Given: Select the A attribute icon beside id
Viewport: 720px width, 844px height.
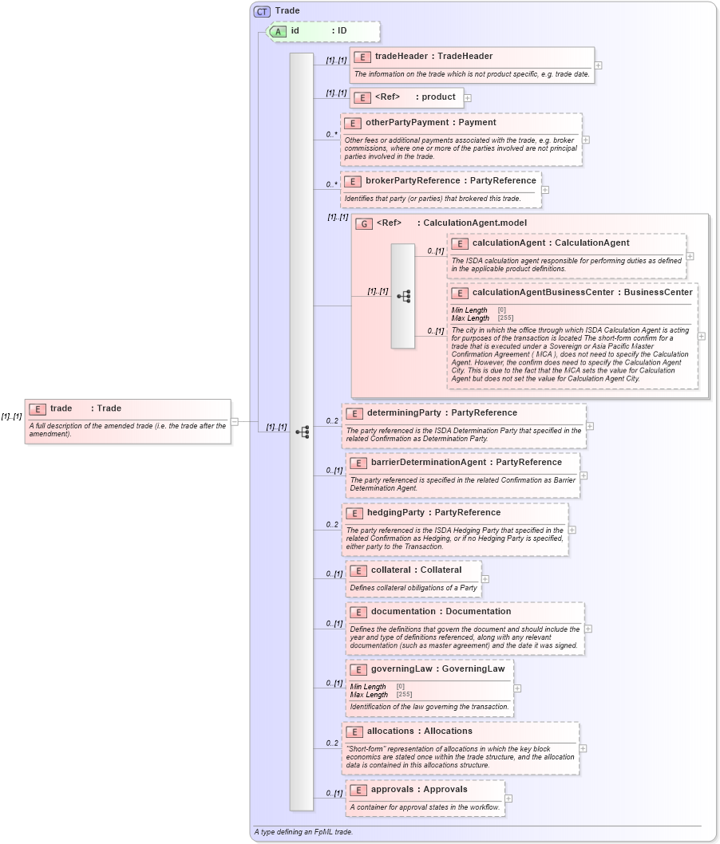Looking at the screenshot, I should coord(279,32).
